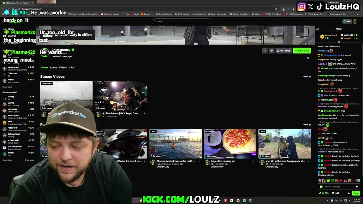Expand Show More under Following list

7,87
